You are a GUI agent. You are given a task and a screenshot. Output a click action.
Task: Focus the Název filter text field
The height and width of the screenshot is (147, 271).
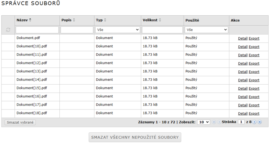point(37,30)
